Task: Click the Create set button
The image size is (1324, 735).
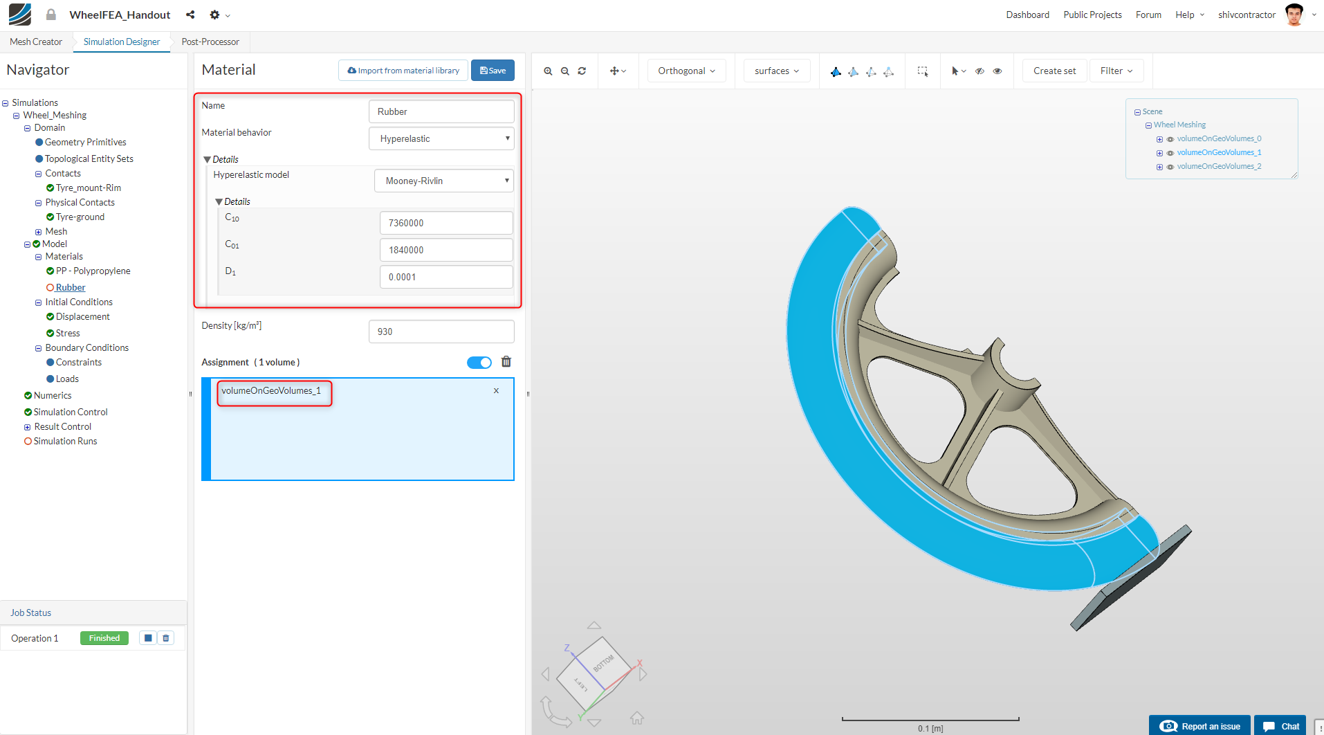Action: (x=1054, y=71)
